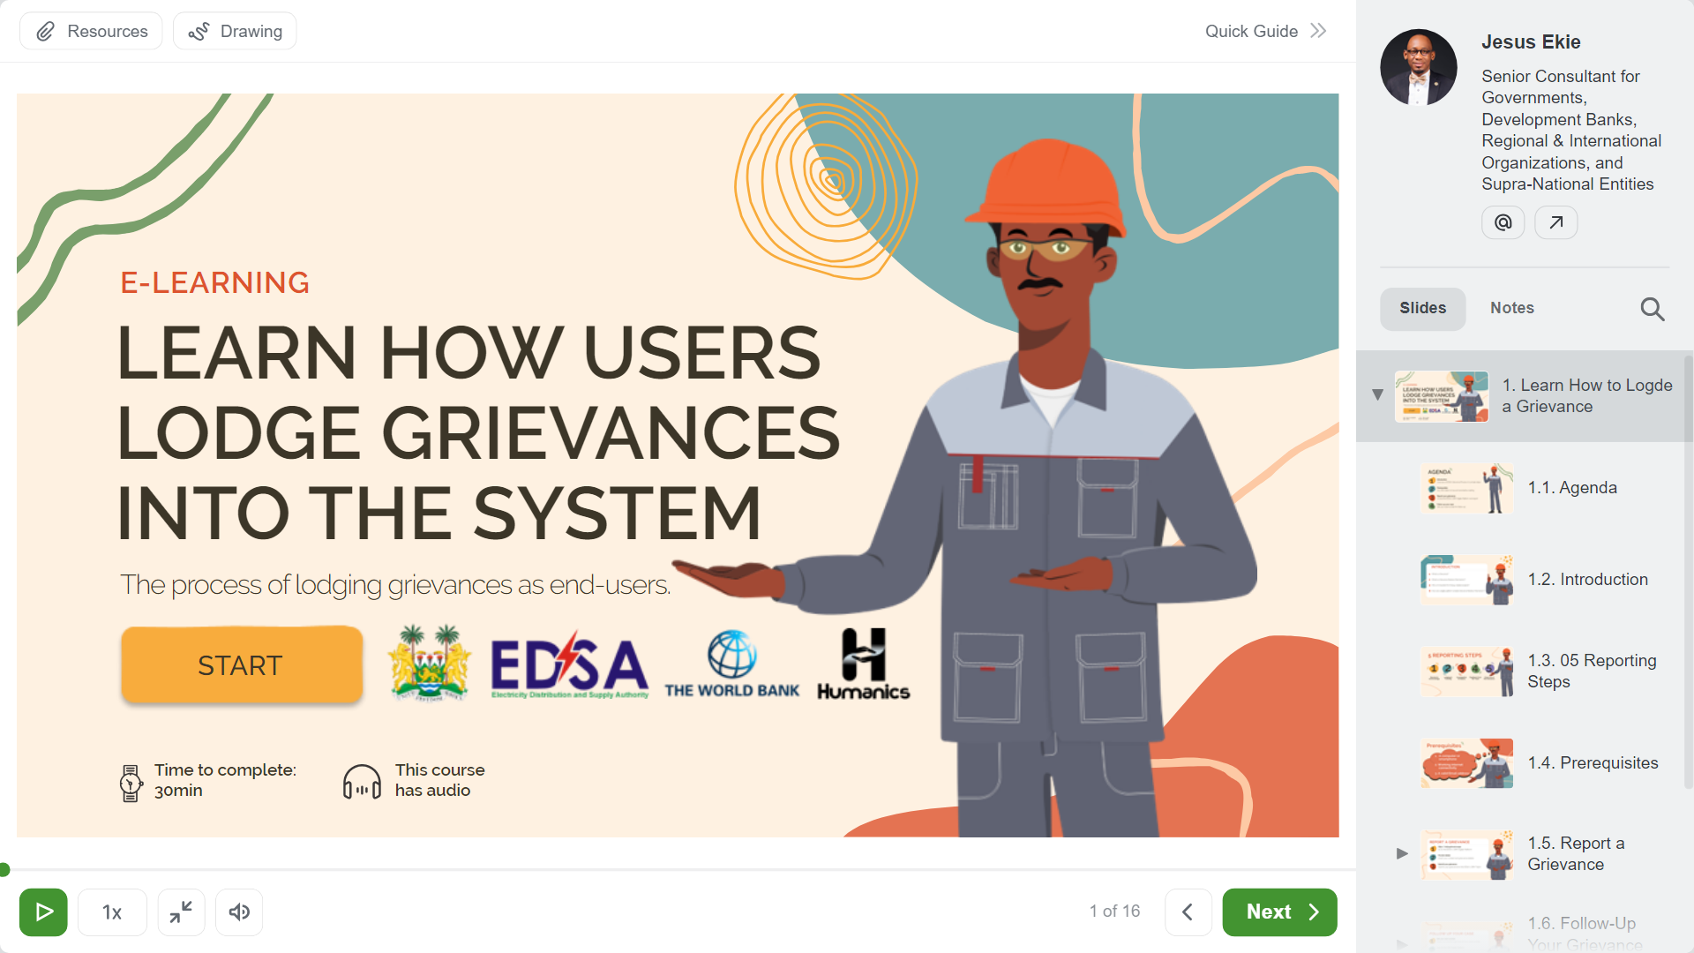Click the headphones audio icon
Image resolution: width=1694 pixels, height=953 pixels.
coord(362,782)
